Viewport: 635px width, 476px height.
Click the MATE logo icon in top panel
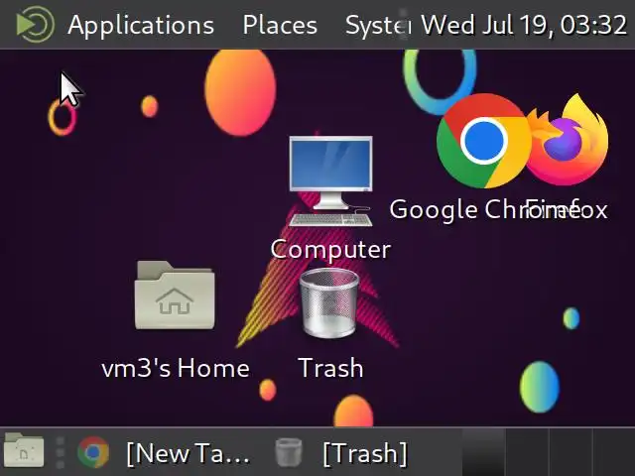[35, 24]
